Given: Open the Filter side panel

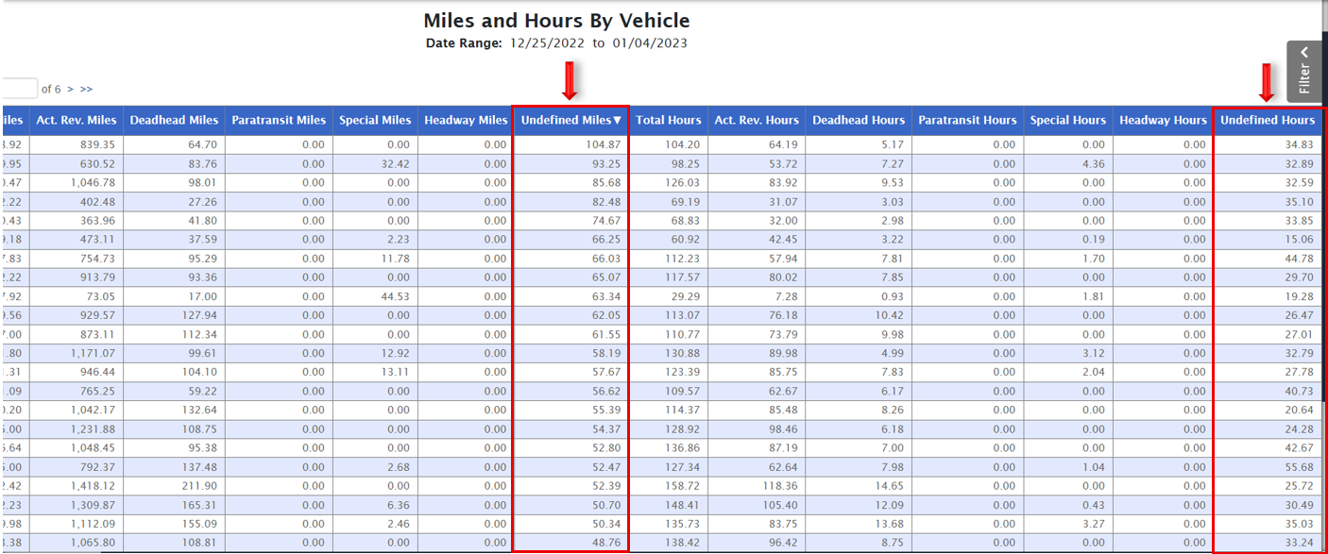Looking at the screenshot, I should point(1303,71).
